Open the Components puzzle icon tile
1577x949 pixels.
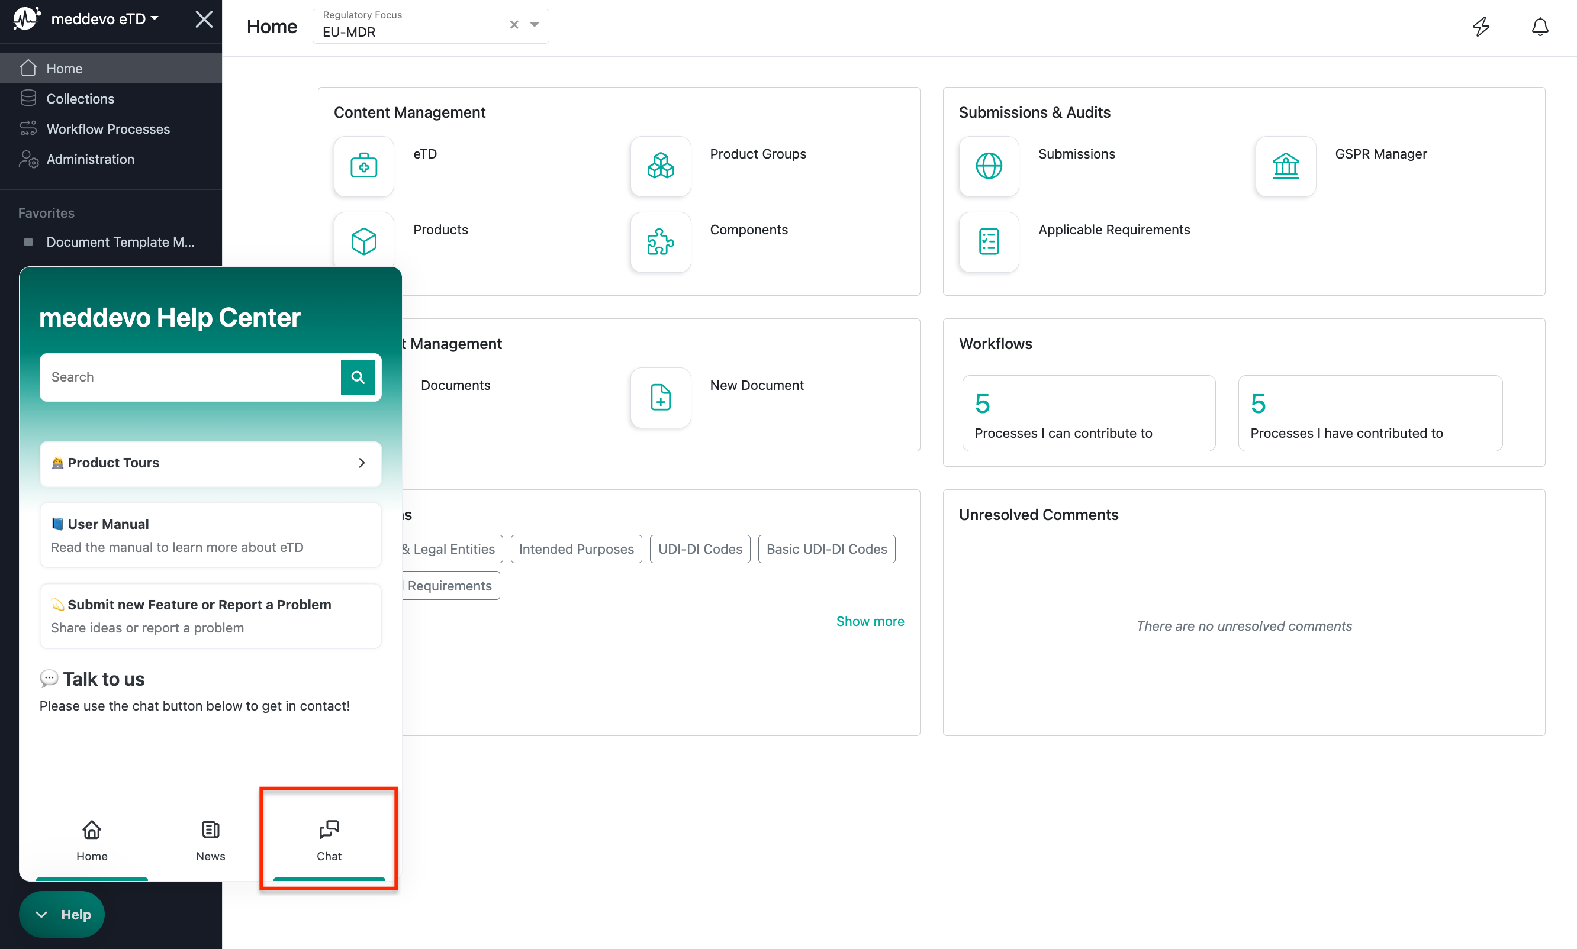(660, 242)
